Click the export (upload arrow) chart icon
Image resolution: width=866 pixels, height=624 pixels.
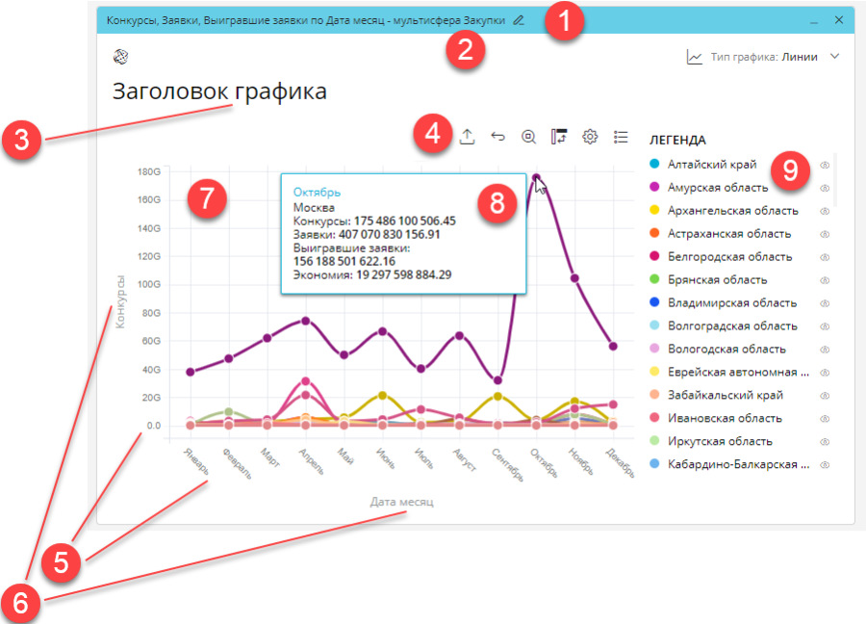point(467,137)
